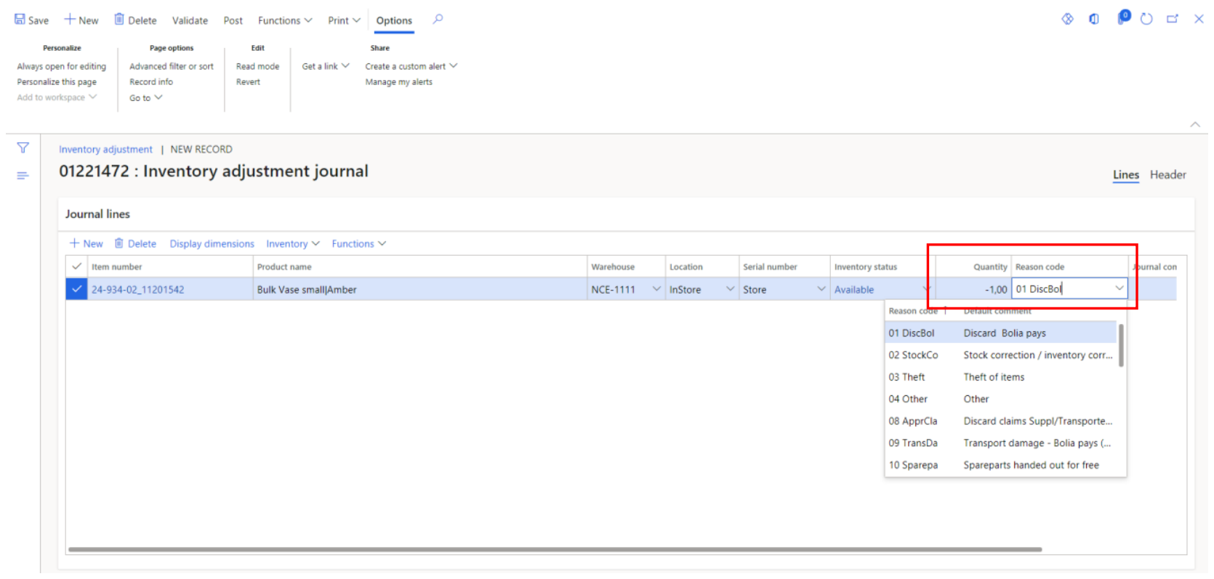Click the hamburger lines icon in the left sidebar

tap(23, 176)
